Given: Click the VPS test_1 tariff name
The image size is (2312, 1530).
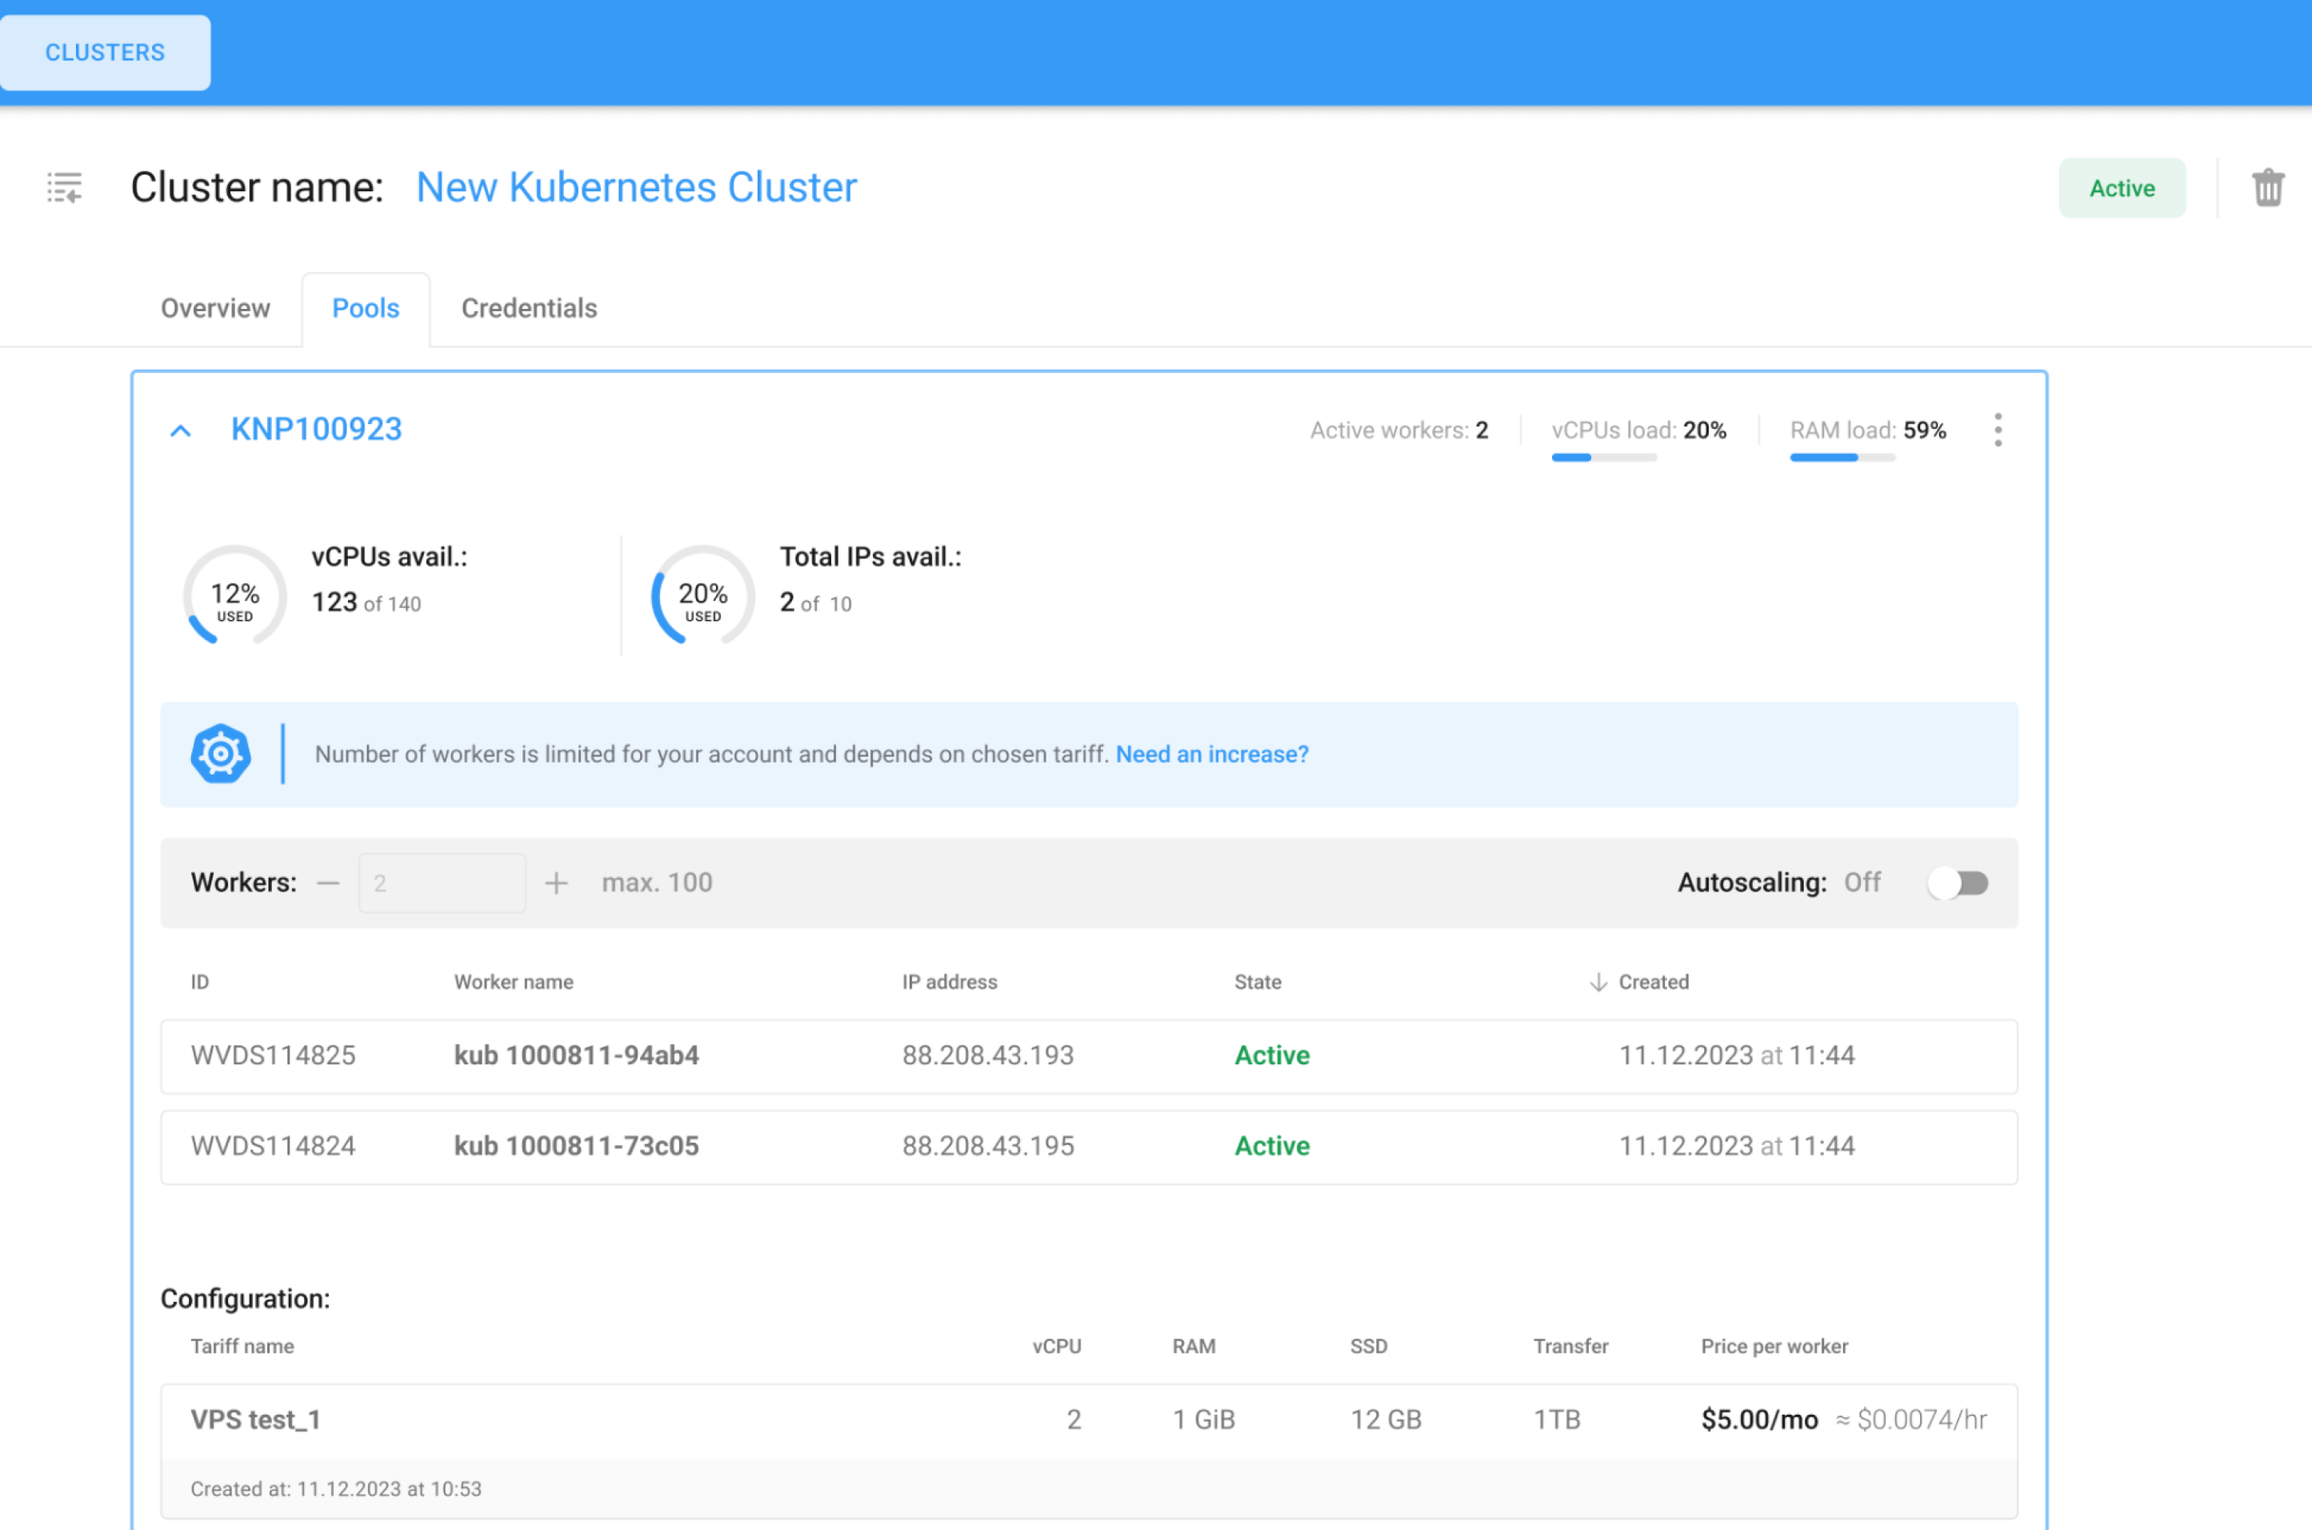Looking at the screenshot, I should 255,1420.
